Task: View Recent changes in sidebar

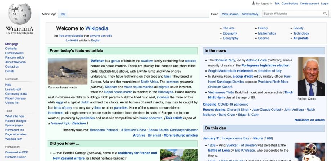Action: coord(15,98)
